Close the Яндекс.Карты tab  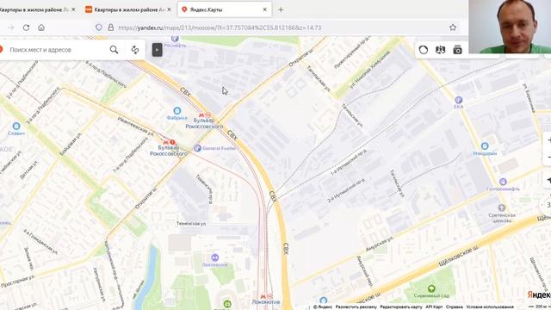(265, 9)
